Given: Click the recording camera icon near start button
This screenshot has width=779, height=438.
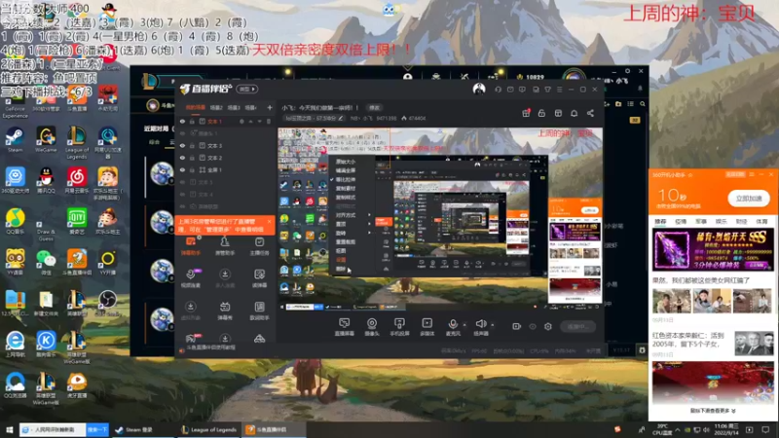Looking at the screenshot, I should pyautogui.click(x=517, y=326).
